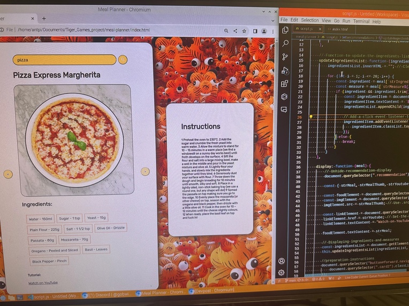Viewport: 409px width, 306px height.
Task: Toggle the Basil - Leaves ingredient
Action: click(96, 249)
